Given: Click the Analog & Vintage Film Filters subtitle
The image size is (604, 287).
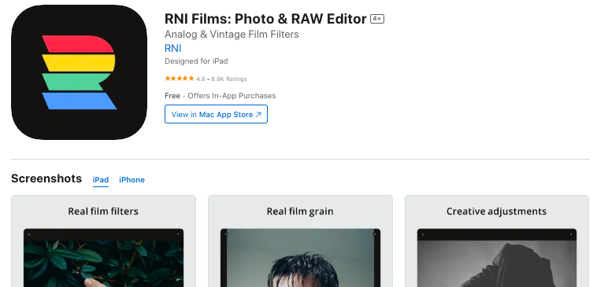Looking at the screenshot, I should click(x=232, y=35).
